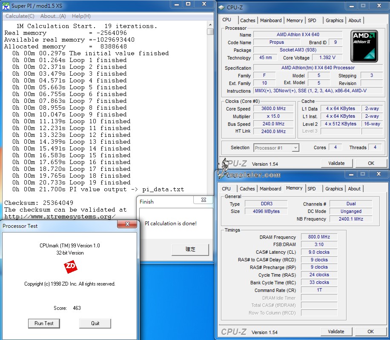
Task: Close the Finish dialog with X
Action: (x=204, y=200)
